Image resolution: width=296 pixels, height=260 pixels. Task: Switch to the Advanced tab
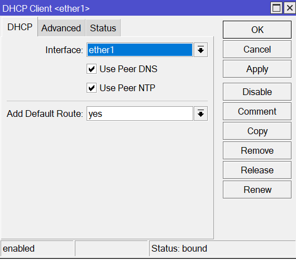tap(61, 28)
